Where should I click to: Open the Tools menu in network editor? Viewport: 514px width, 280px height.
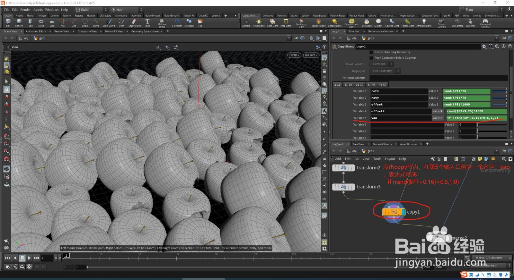point(377,159)
